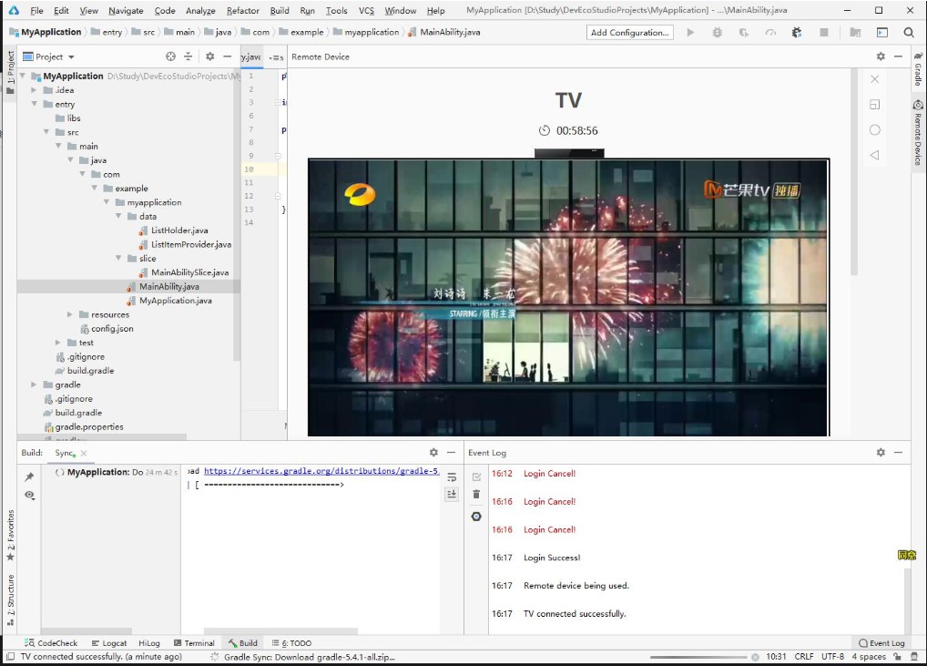
Task: Toggle soft-wrap icon in Build output
Action: [x=452, y=476]
